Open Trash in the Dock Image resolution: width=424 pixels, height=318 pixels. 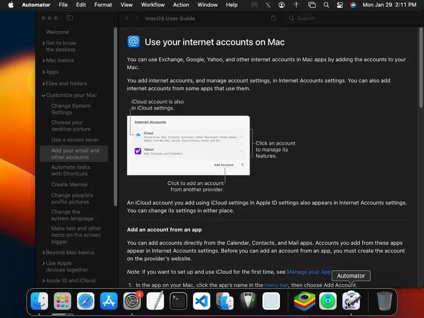point(384,301)
